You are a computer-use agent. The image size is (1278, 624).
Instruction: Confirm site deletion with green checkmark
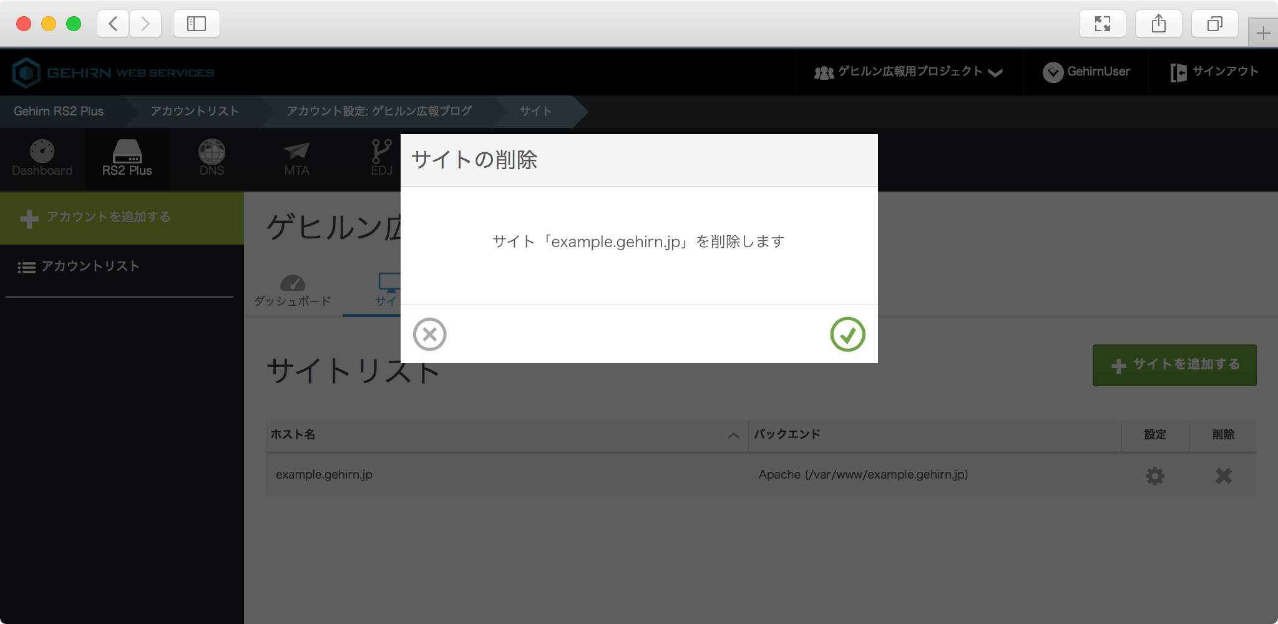[847, 334]
